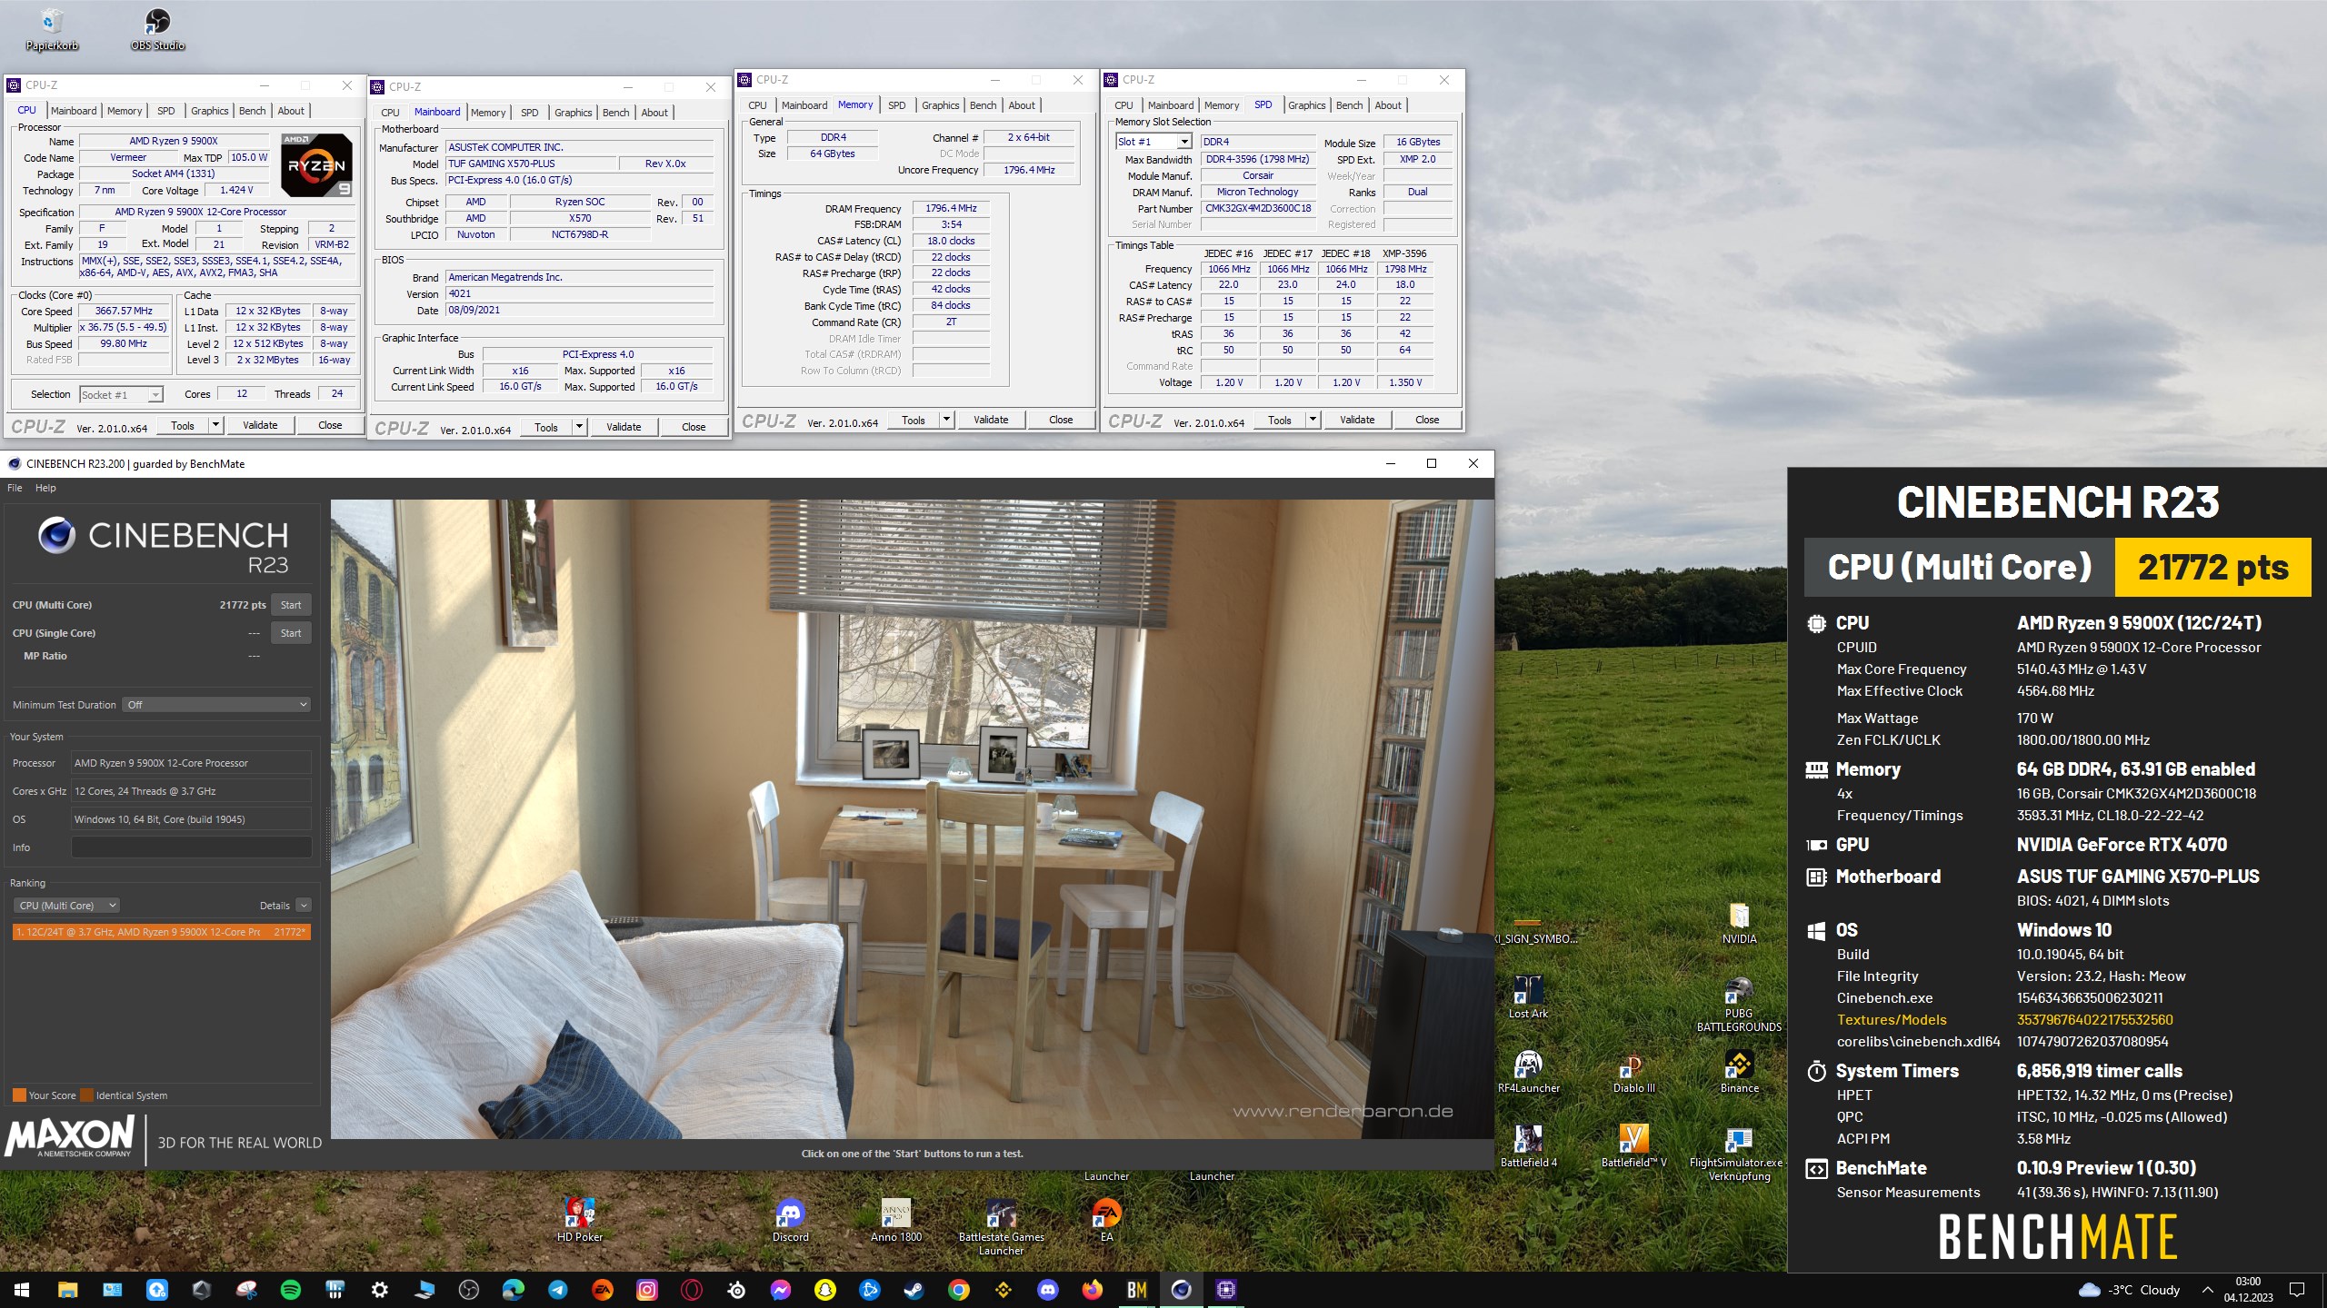Open the Socket #1 selection dropdown in CPU-Z
Image resolution: width=2327 pixels, height=1308 pixels.
coord(121,395)
